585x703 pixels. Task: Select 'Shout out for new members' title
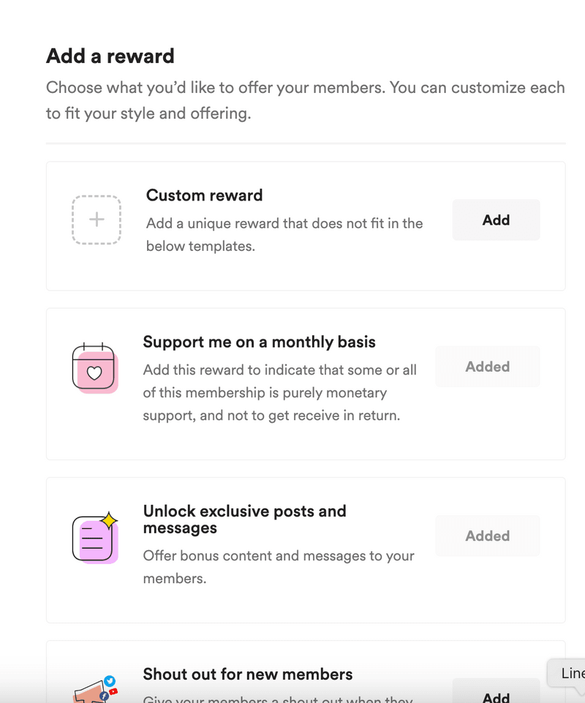click(247, 674)
